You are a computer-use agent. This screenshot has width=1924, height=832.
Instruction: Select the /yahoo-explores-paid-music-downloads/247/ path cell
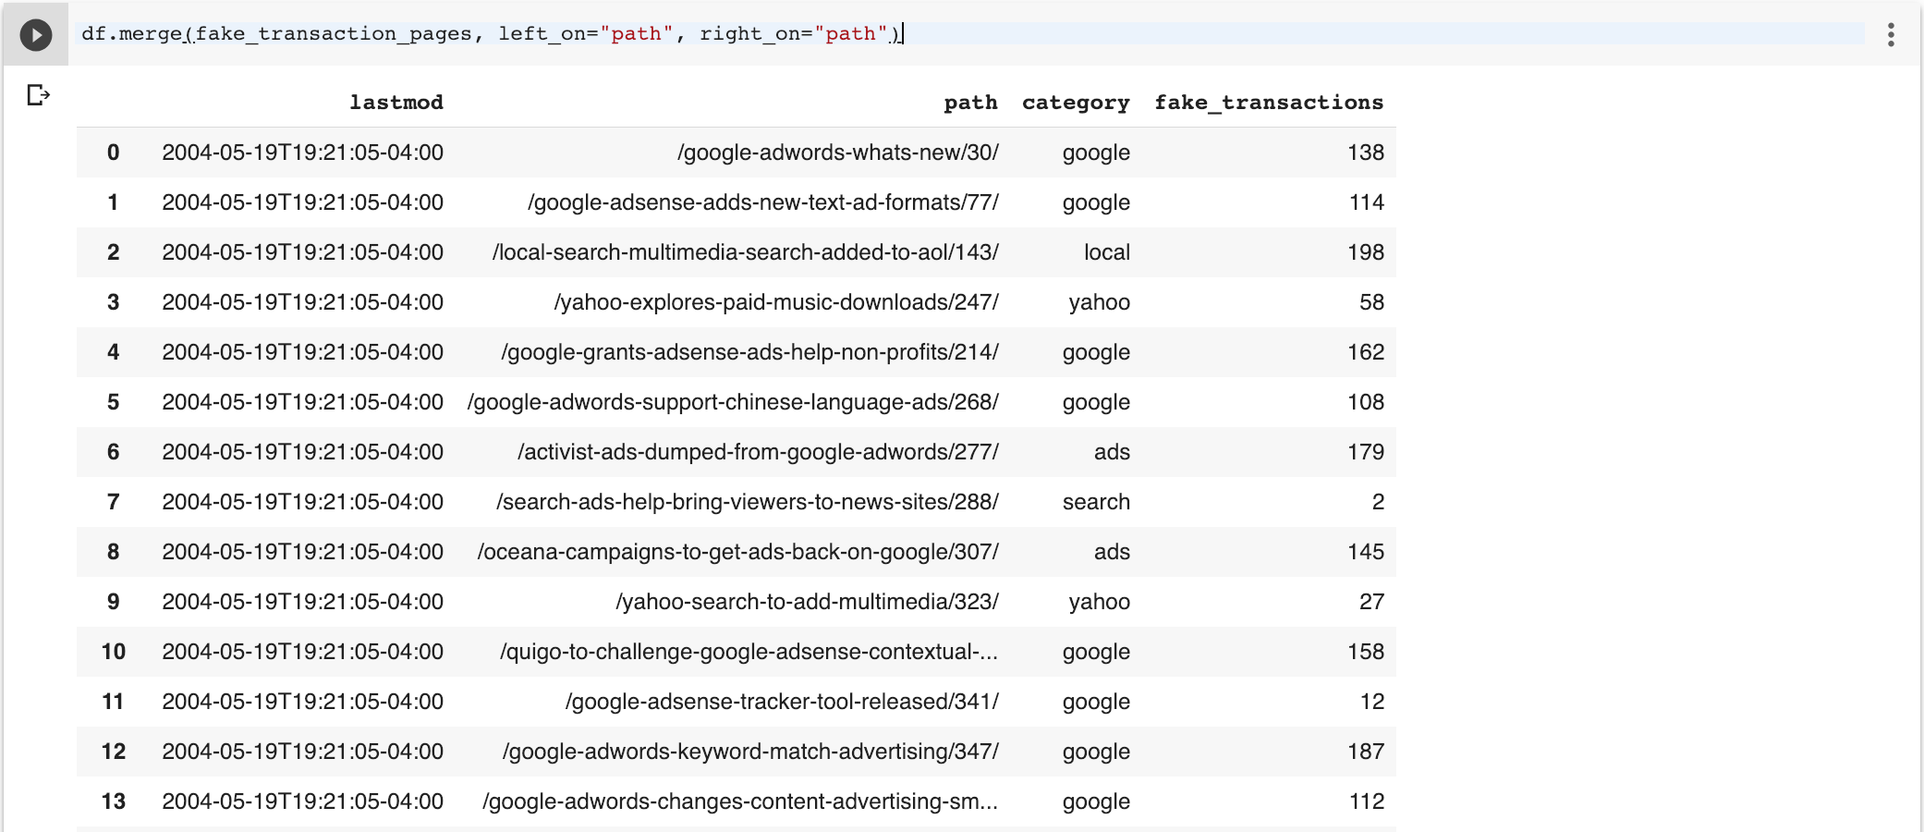(x=776, y=302)
